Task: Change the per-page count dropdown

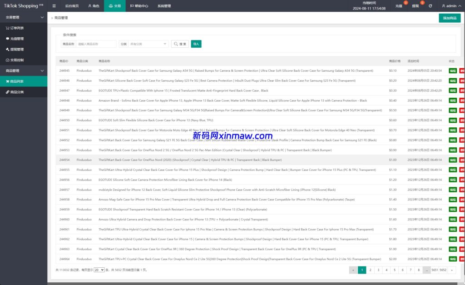Action: point(99,270)
